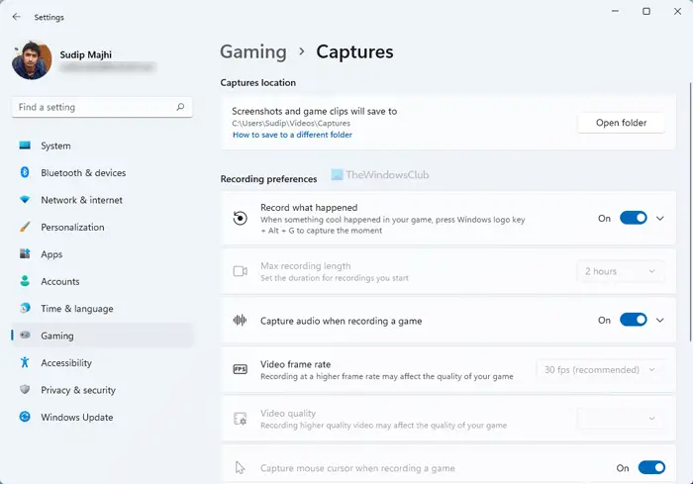Click the FPS video frame rate icon
This screenshot has width=693, height=484.
point(240,369)
